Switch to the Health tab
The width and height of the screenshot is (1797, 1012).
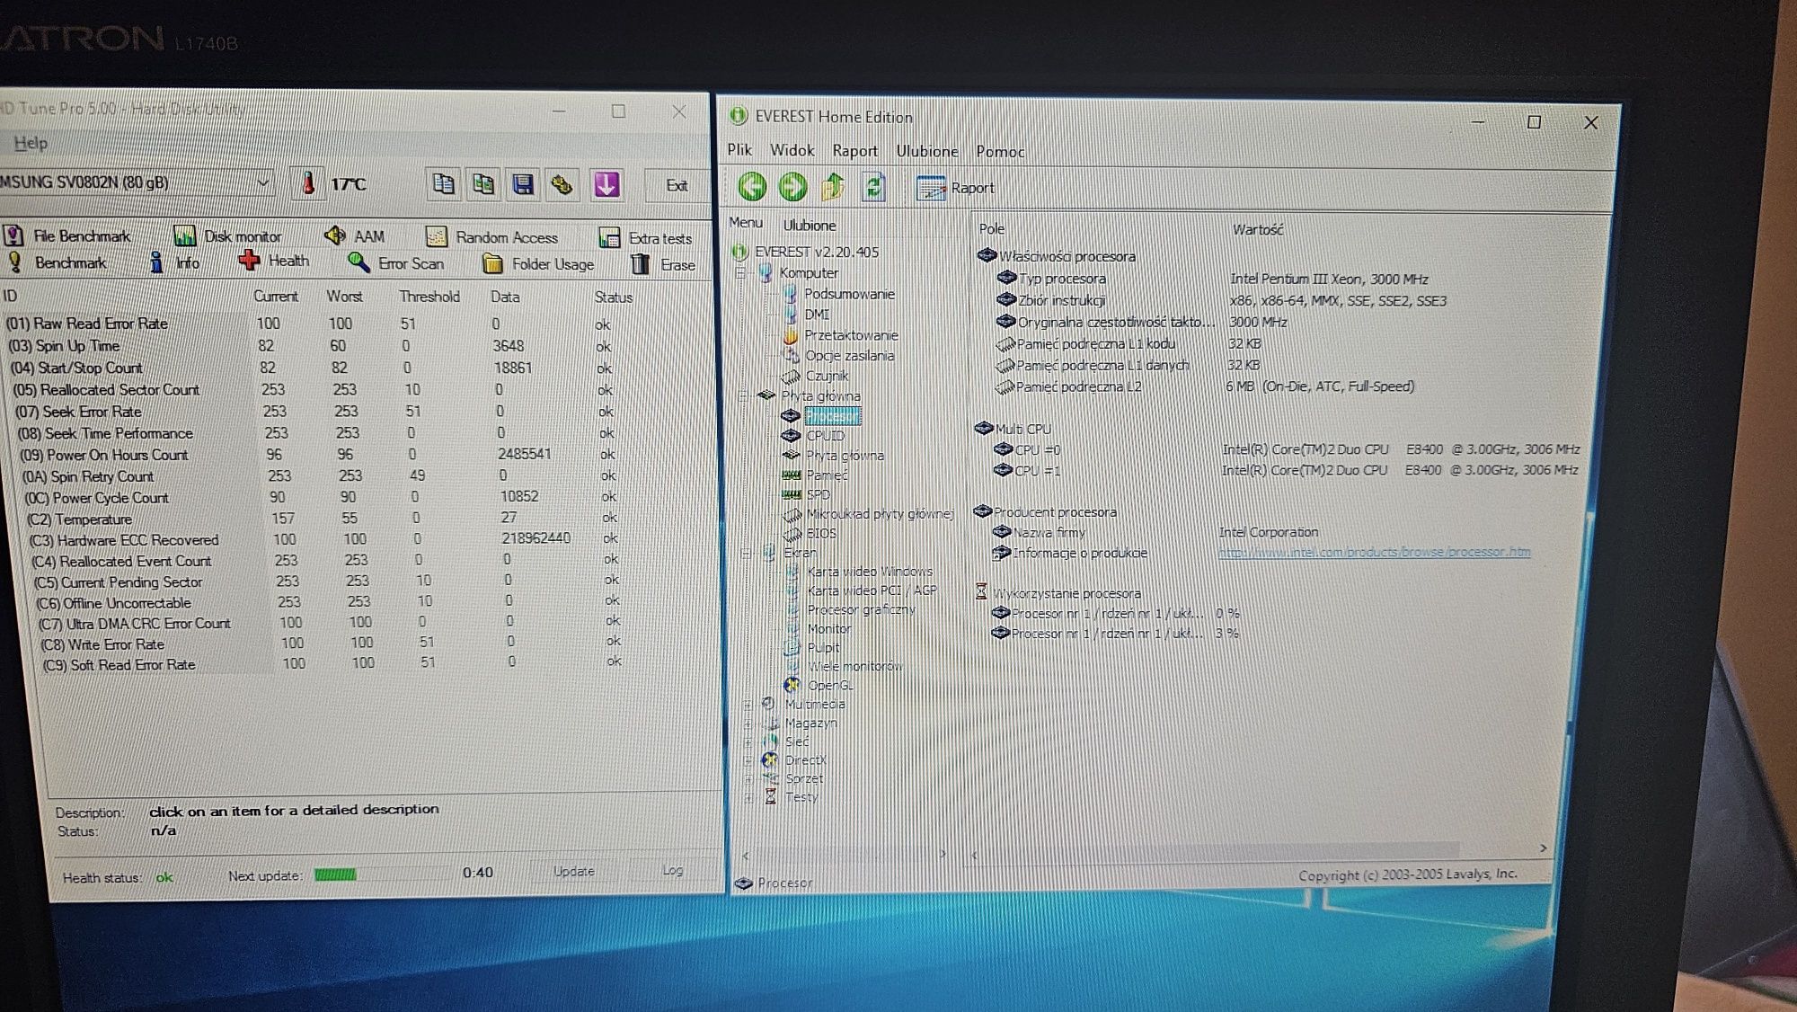click(274, 261)
